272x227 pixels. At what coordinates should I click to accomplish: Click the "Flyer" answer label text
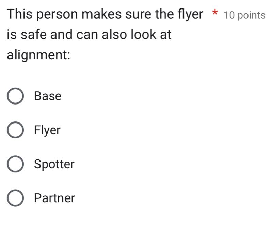(x=47, y=130)
